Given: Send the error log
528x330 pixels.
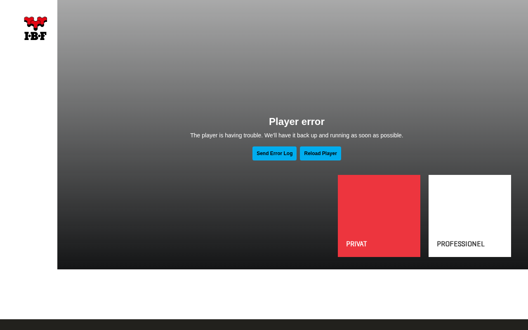Looking at the screenshot, I should point(274,153).
